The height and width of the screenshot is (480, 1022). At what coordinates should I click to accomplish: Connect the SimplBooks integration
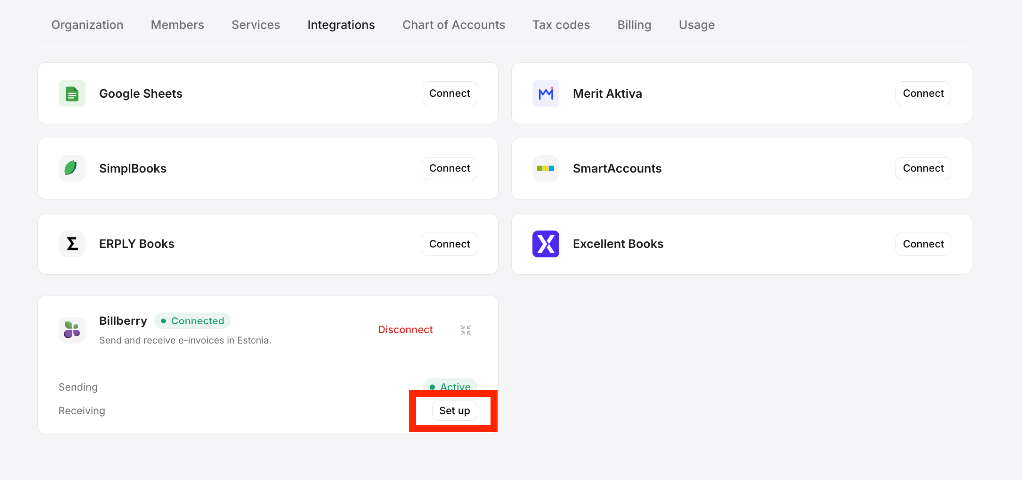pyautogui.click(x=449, y=168)
